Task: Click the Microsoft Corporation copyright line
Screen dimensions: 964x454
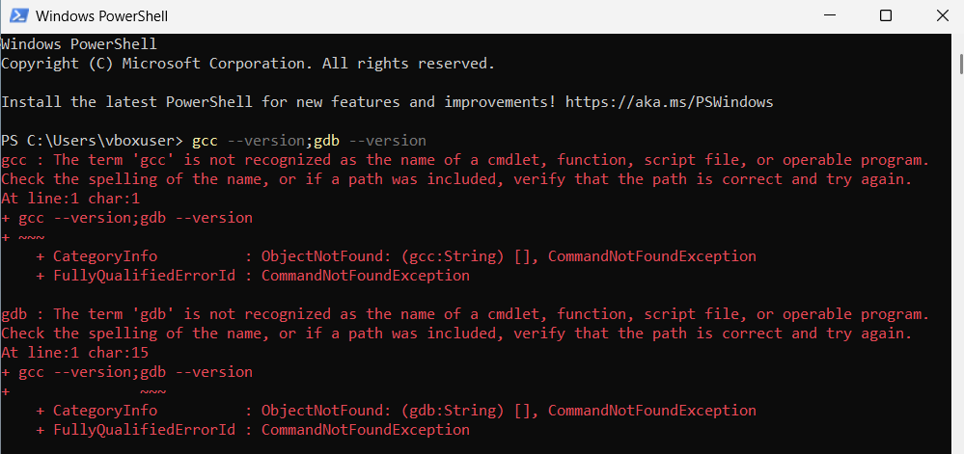Action: tap(247, 64)
